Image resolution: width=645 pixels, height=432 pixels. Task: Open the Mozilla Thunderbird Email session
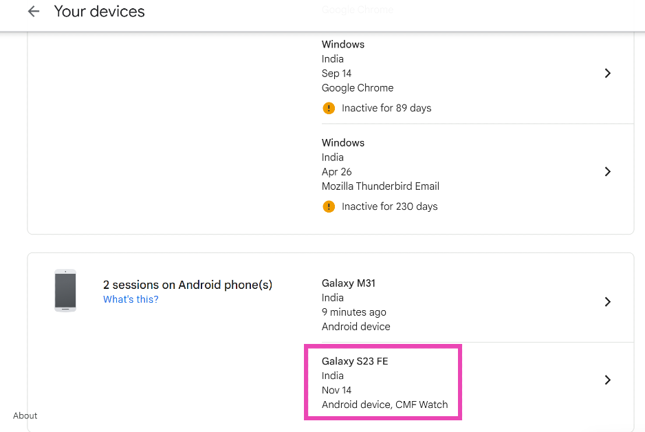[380, 186]
